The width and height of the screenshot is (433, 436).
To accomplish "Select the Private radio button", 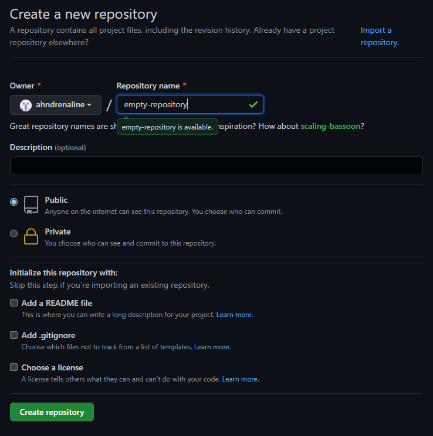I will (x=13, y=233).
